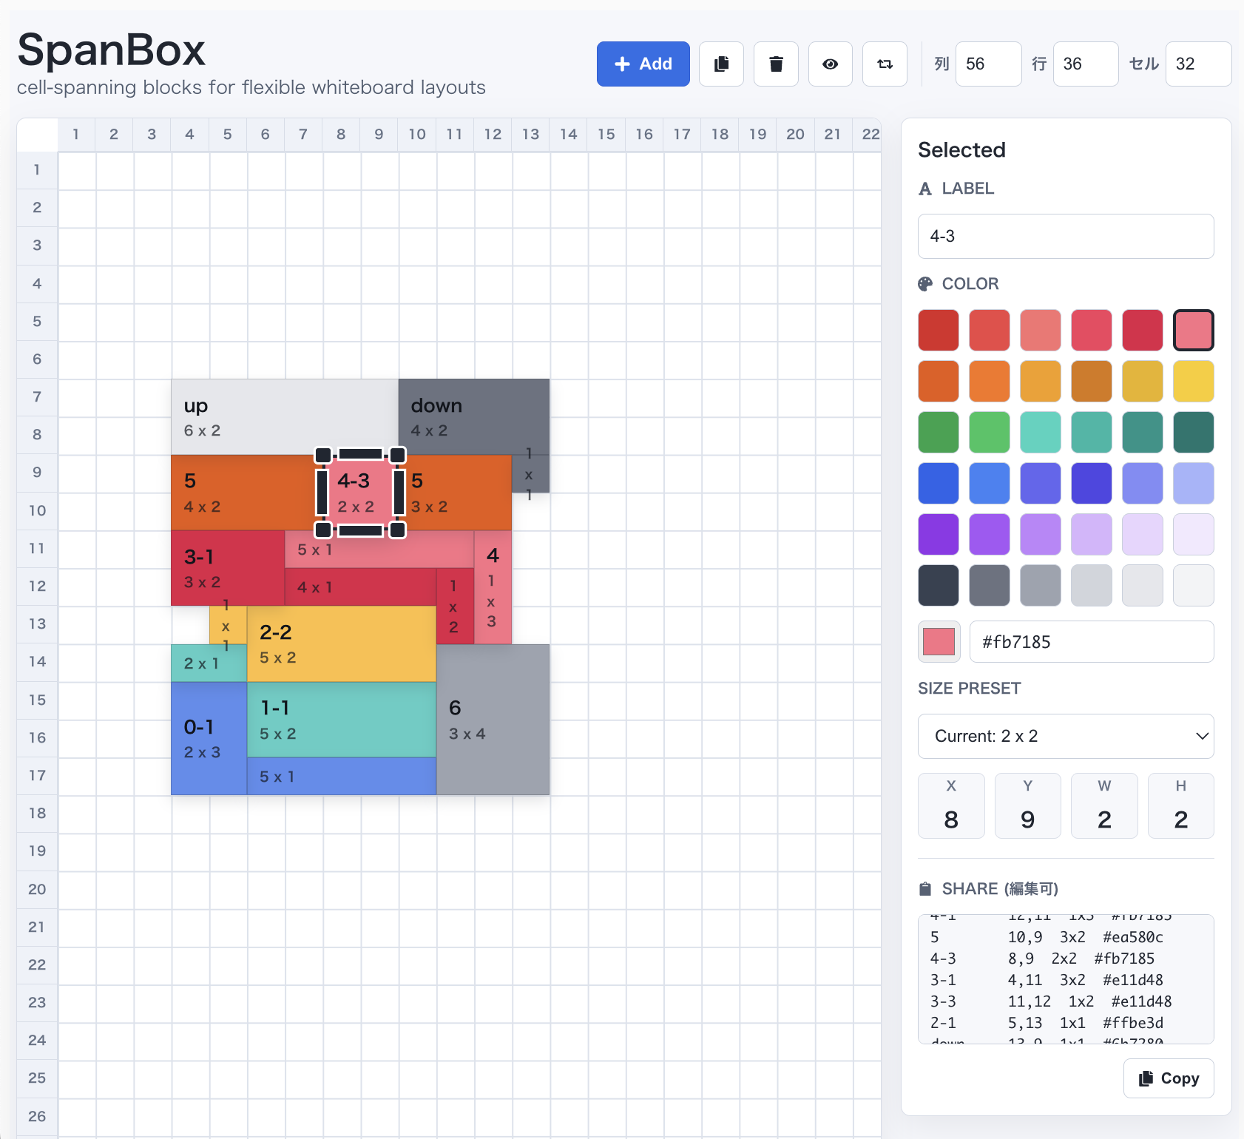This screenshot has width=1244, height=1139.
Task: Edit the rows (行) value field
Action: click(x=1086, y=64)
